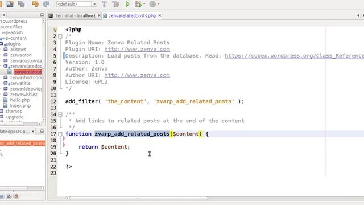Click the editor horizontal scrollbar left arrow
Viewport: 364px width, 205px height.
tap(67, 198)
